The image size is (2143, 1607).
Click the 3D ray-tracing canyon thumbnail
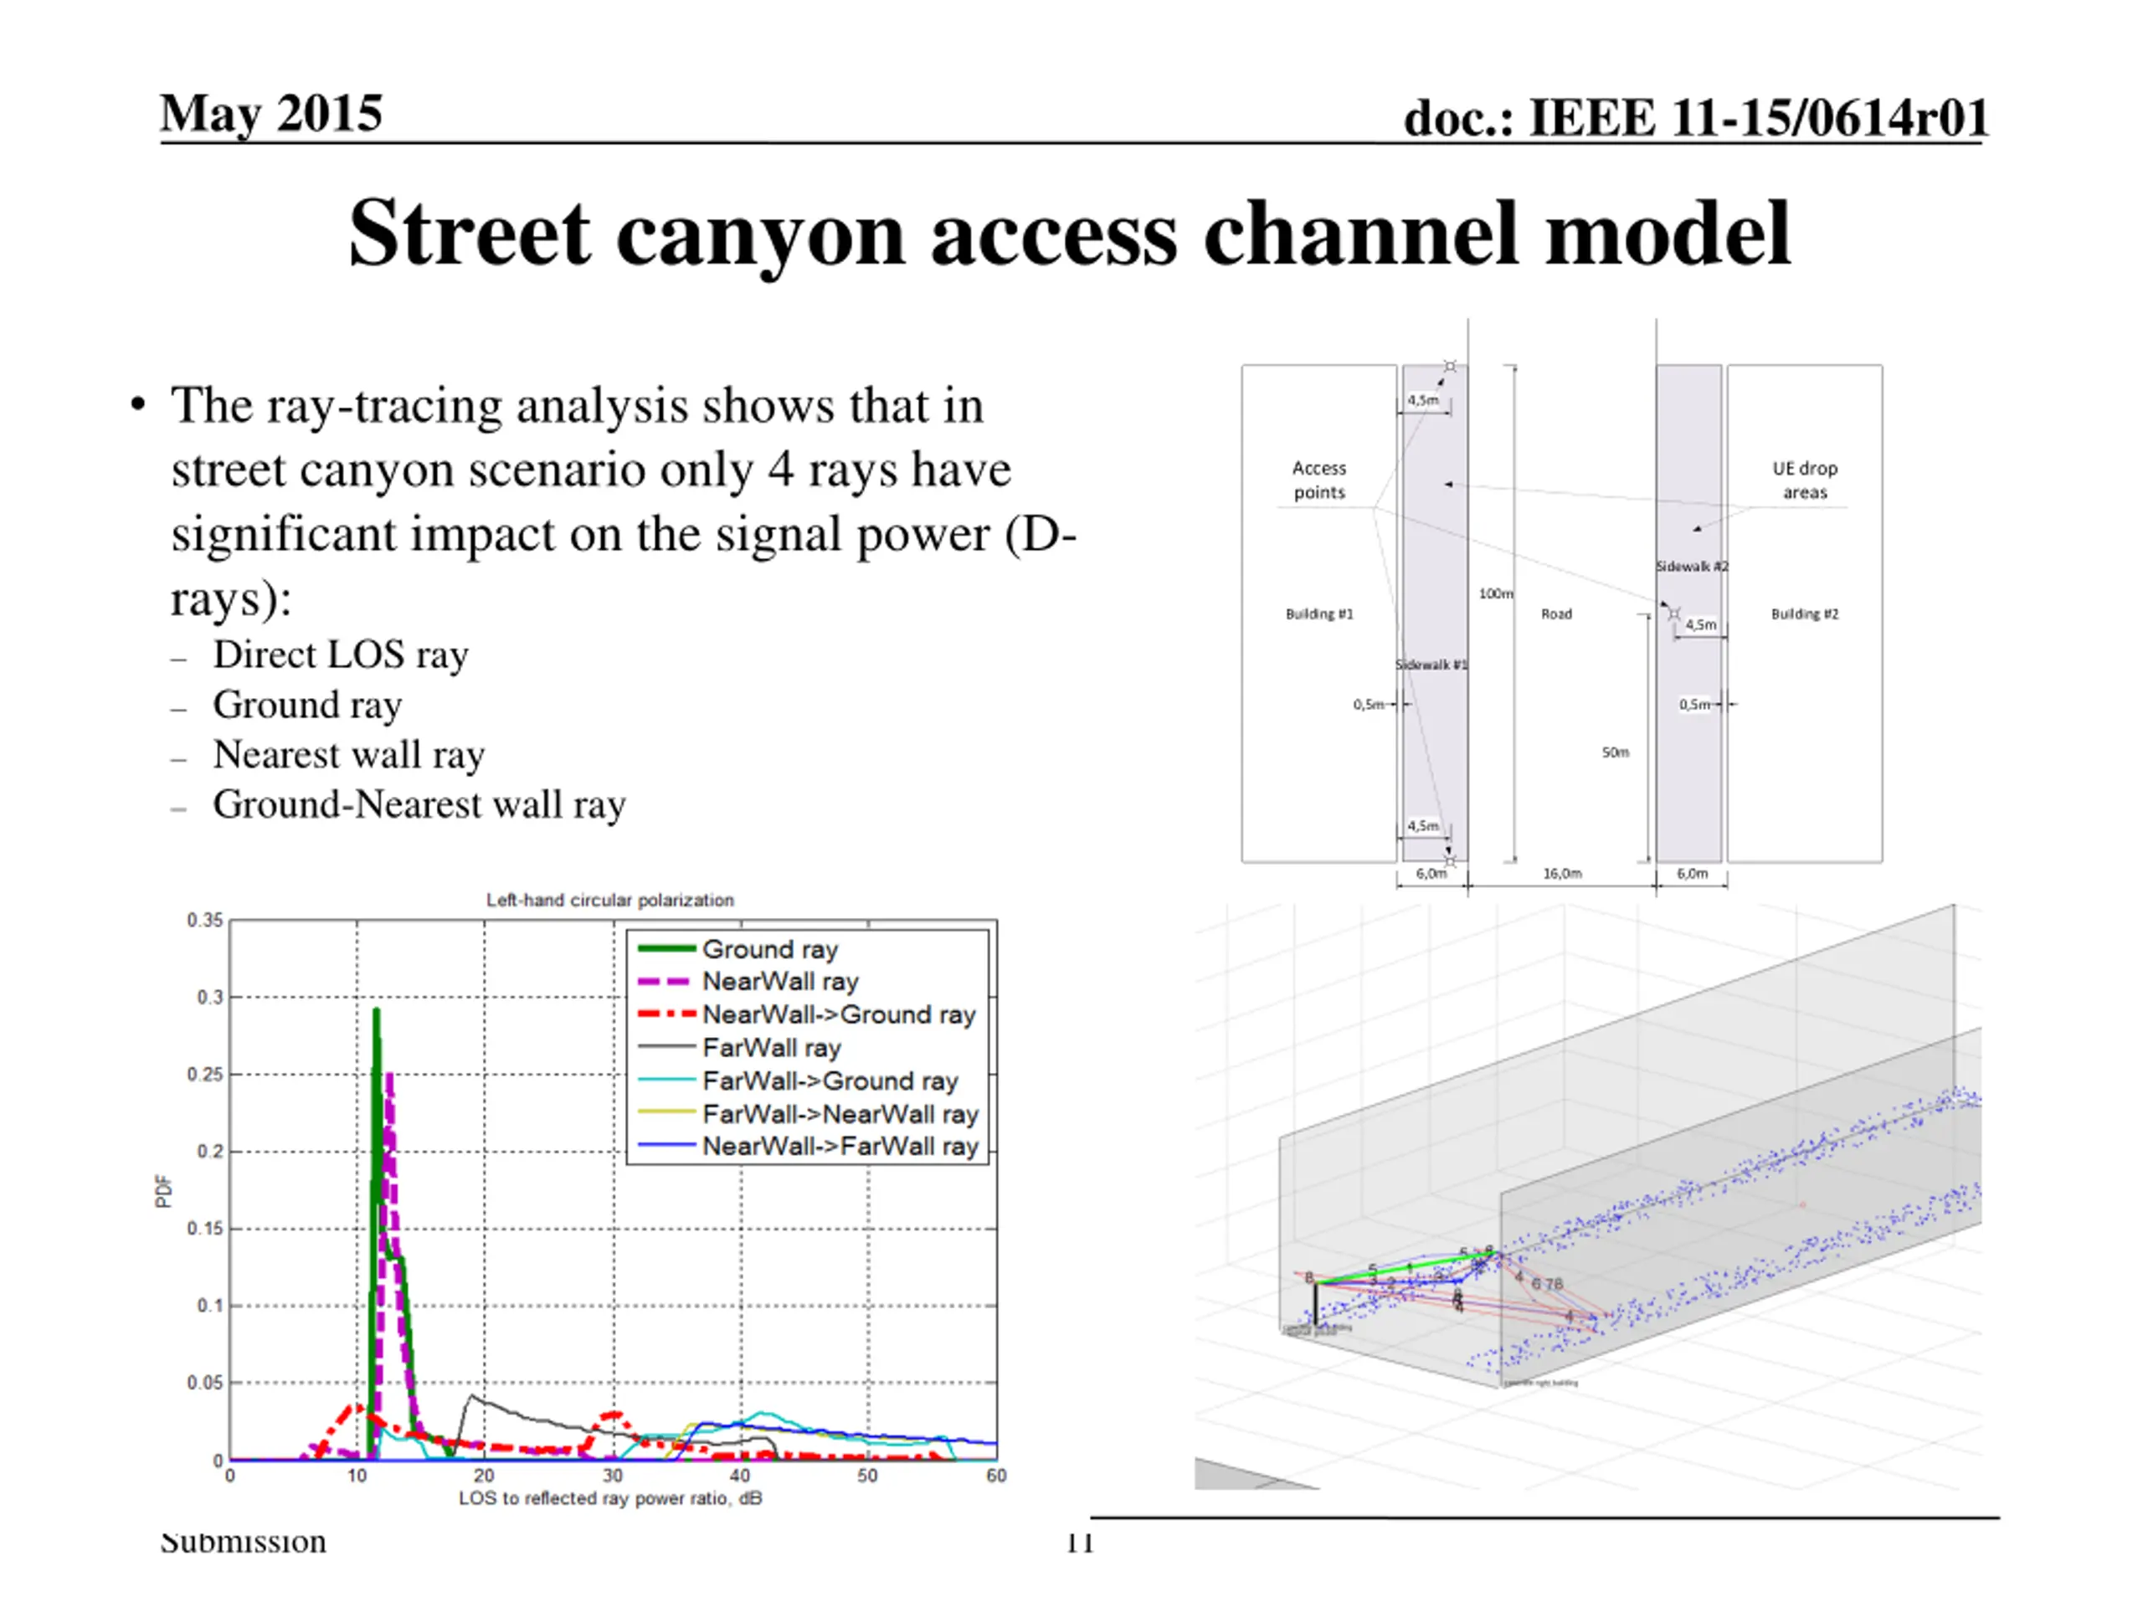tap(1588, 1196)
